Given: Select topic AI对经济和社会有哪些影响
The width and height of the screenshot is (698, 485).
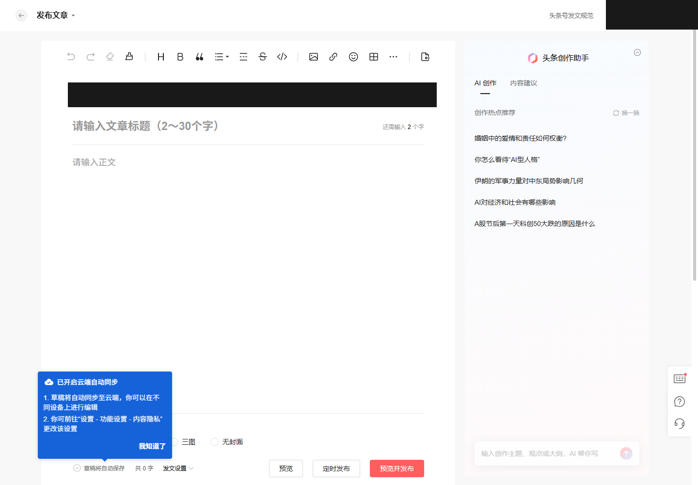Looking at the screenshot, I should pos(515,202).
